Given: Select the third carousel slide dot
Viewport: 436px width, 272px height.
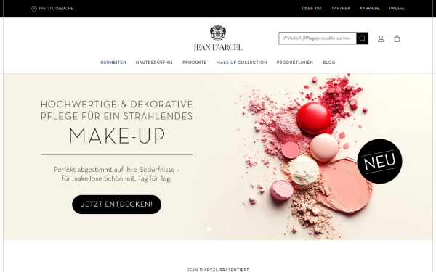Looking at the screenshot, I should pos(227,229).
